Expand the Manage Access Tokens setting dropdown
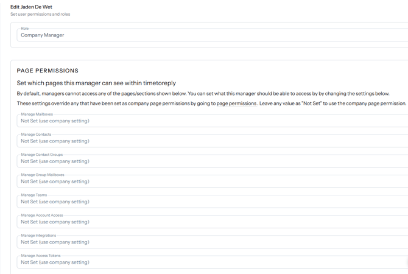408x274 pixels. pos(213,262)
